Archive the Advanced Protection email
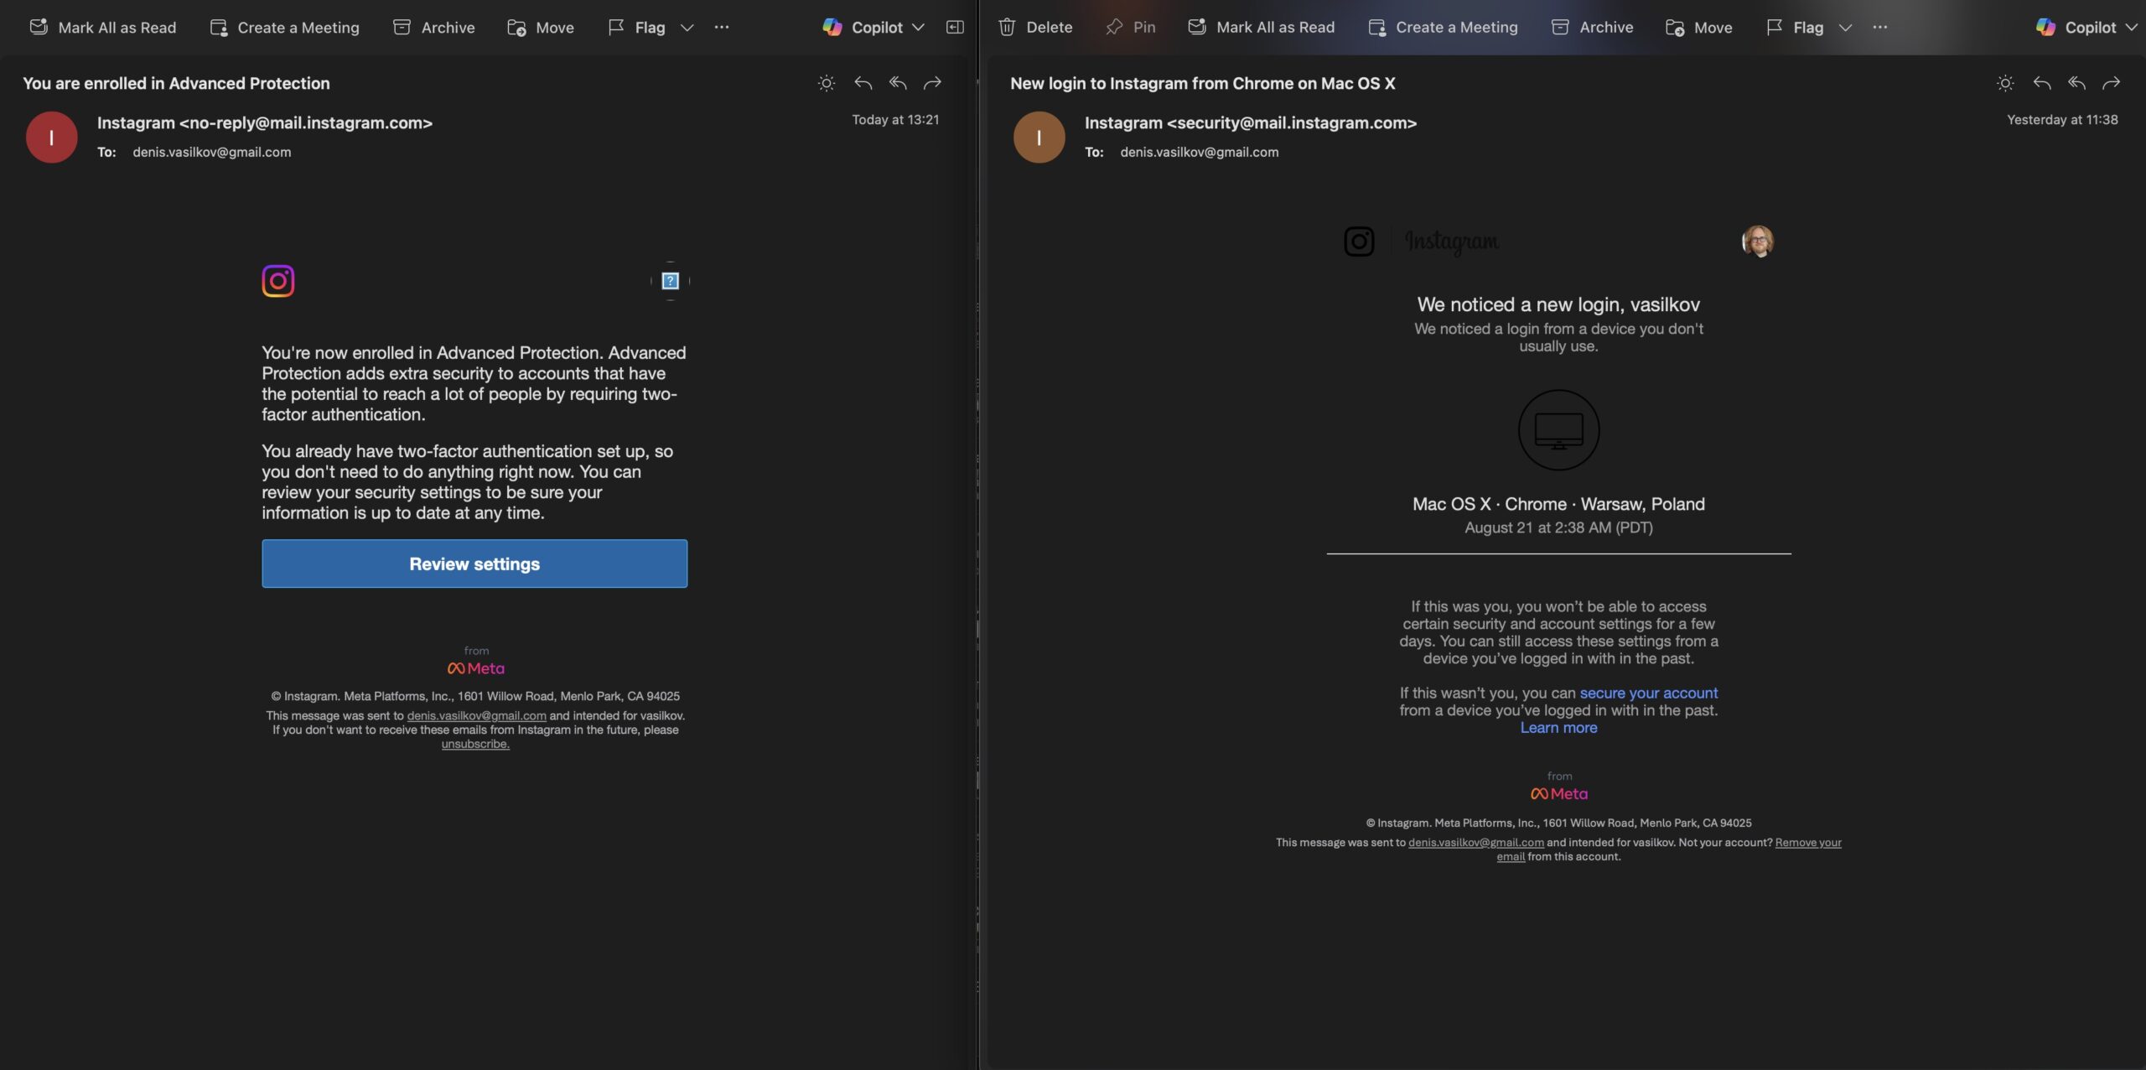The image size is (2146, 1070). (x=434, y=28)
